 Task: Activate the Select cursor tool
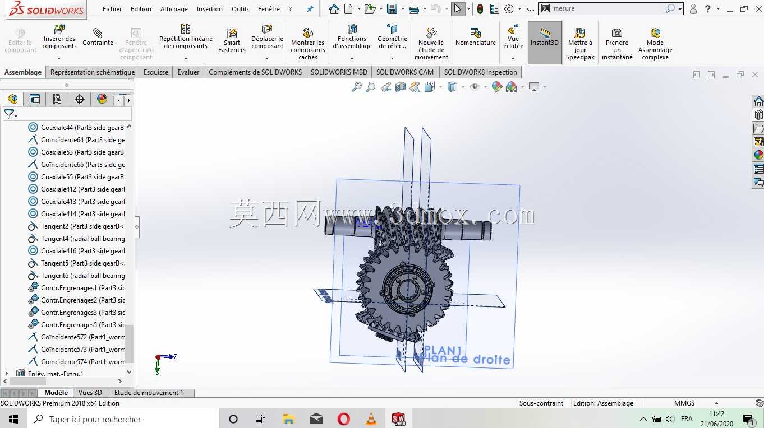pos(457,9)
